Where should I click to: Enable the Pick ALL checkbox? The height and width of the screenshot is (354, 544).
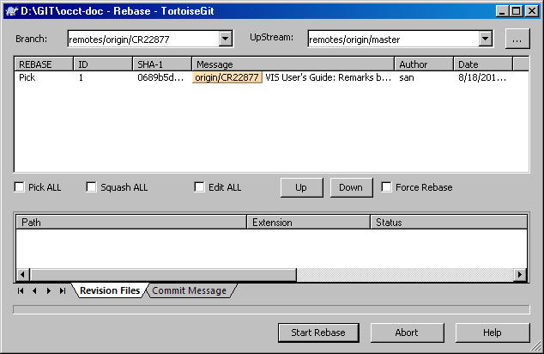tap(19, 187)
